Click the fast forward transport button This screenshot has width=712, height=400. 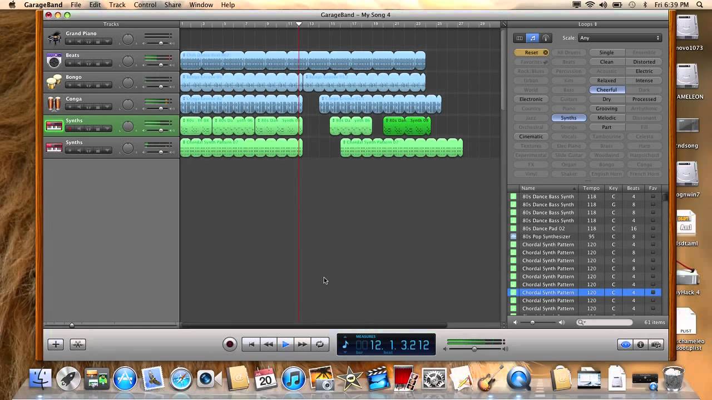tap(303, 344)
